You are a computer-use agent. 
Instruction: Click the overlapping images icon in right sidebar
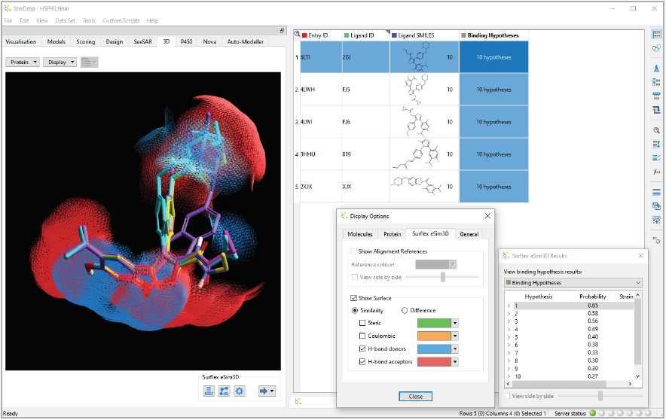tap(657, 205)
